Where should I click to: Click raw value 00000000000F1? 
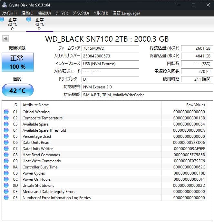point(189,179)
